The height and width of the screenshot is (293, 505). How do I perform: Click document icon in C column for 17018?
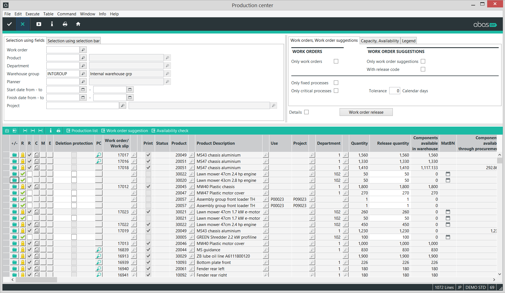[36, 168]
